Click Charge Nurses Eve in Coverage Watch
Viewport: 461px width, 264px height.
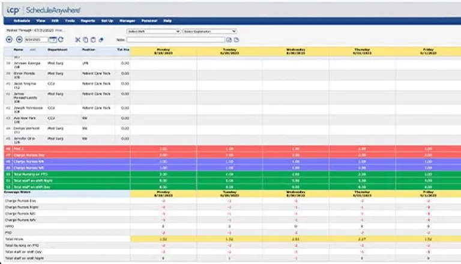coord(20,201)
